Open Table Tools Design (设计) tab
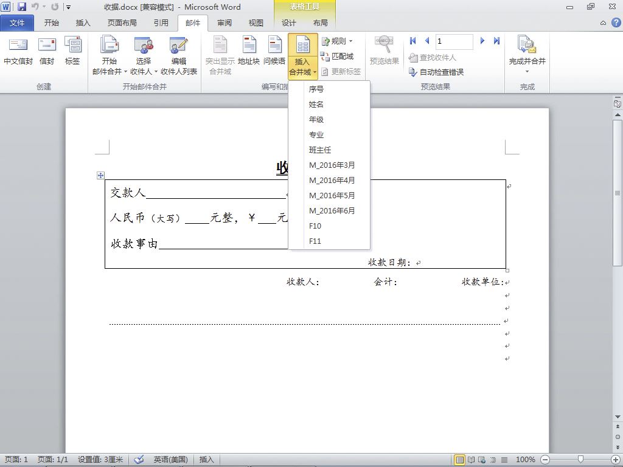 pyautogui.click(x=289, y=23)
